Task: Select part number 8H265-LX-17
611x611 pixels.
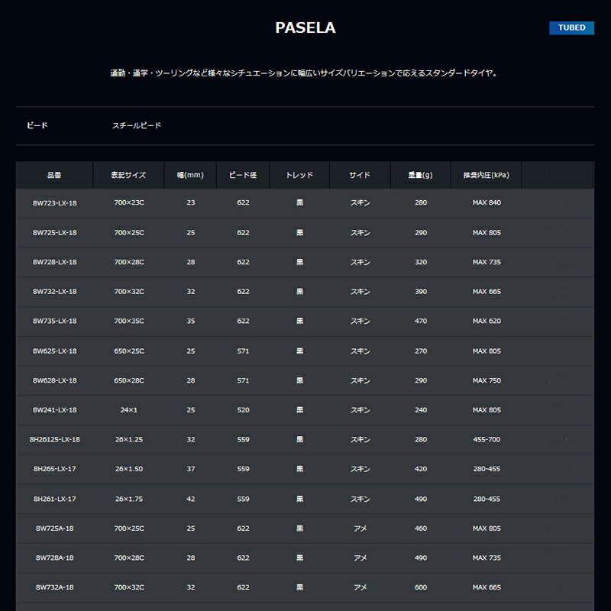Action: 54,469
